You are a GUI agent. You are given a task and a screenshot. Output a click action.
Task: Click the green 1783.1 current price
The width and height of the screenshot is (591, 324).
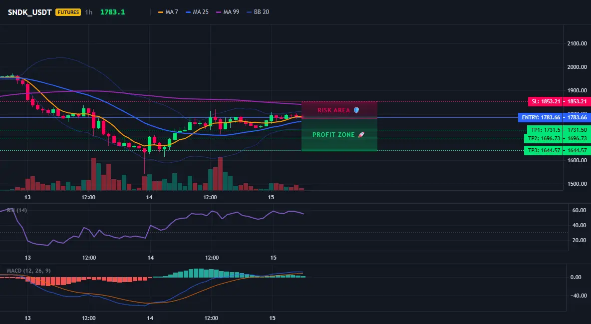click(112, 12)
